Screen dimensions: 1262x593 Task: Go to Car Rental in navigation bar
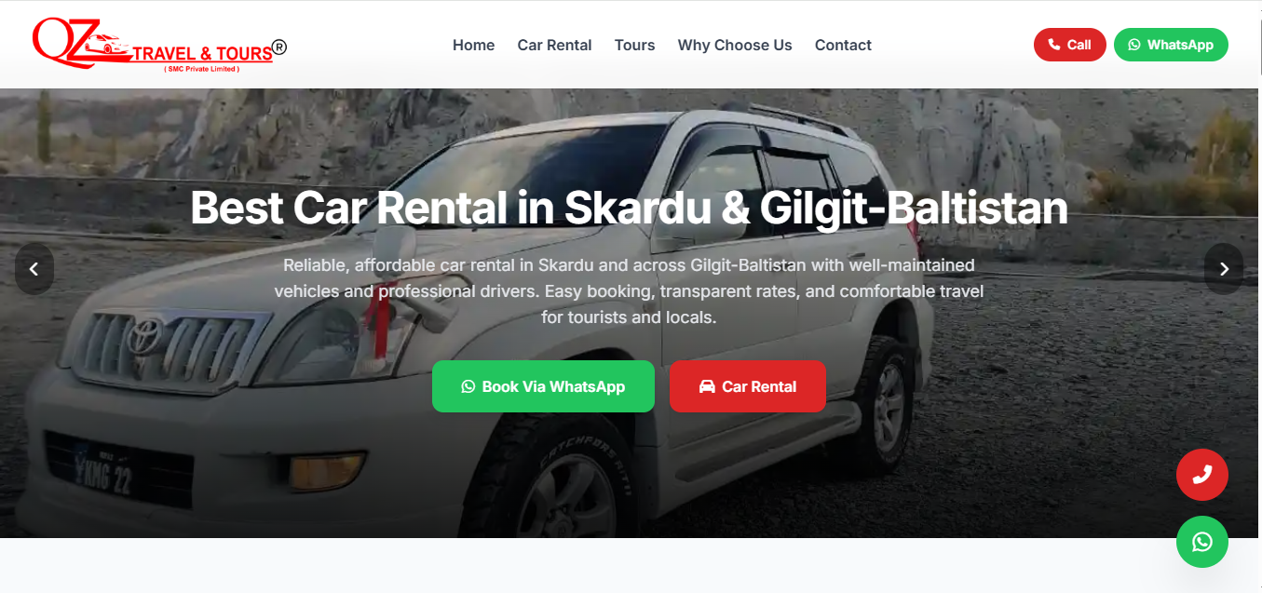click(554, 45)
